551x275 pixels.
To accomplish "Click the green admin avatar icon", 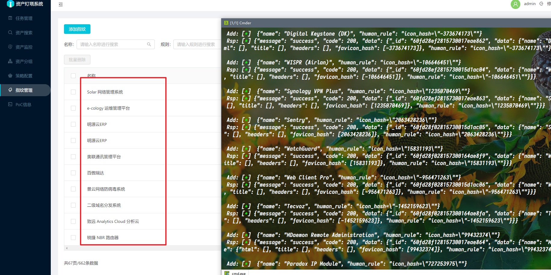I will click(x=516, y=4).
